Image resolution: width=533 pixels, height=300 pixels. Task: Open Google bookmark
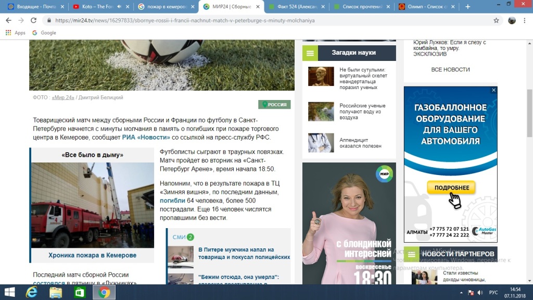coord(44,33)
